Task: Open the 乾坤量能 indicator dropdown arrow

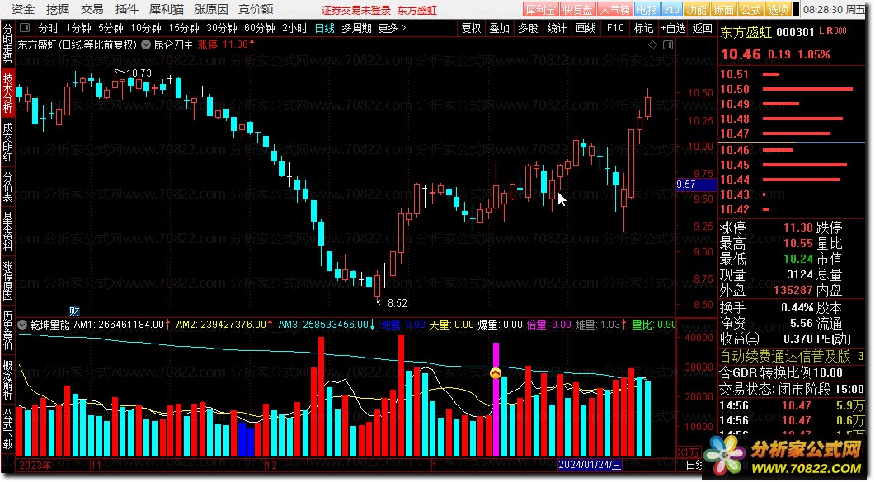Action: (23, 325)
